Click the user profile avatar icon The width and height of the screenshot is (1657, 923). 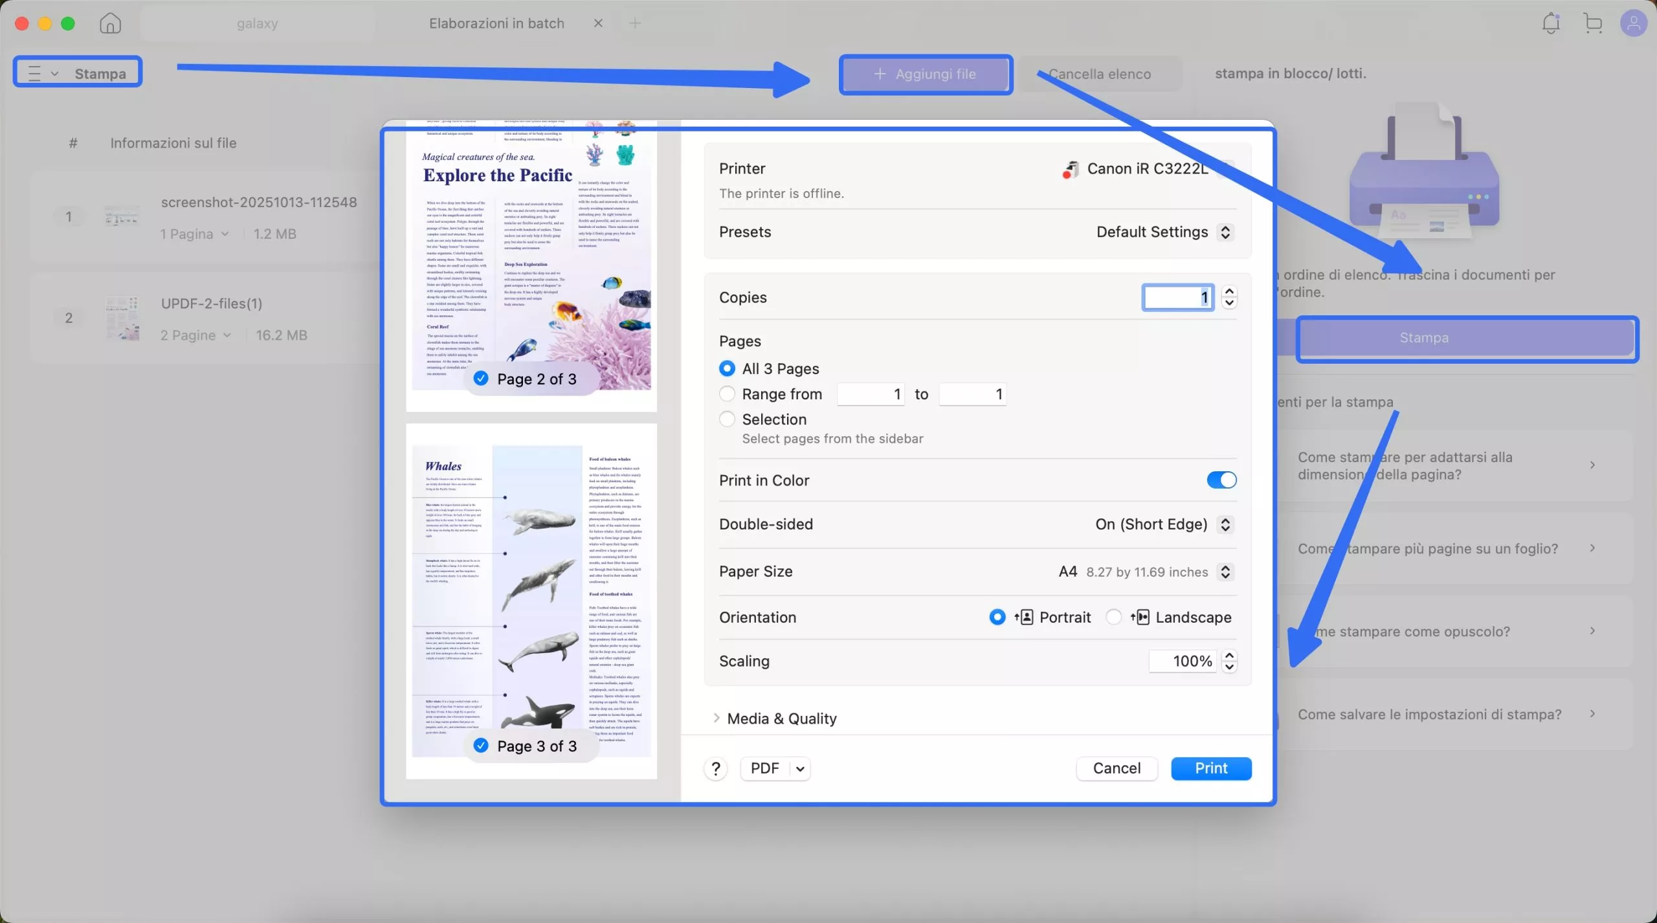pyautogui.click(x=1633, y=24)
